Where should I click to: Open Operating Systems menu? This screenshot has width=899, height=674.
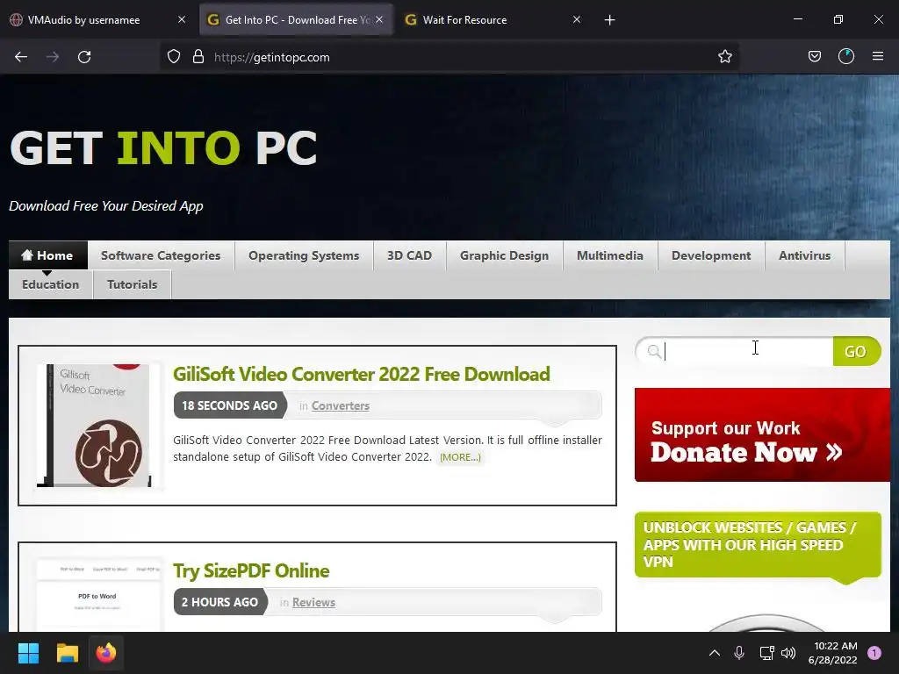pos(304,255)
